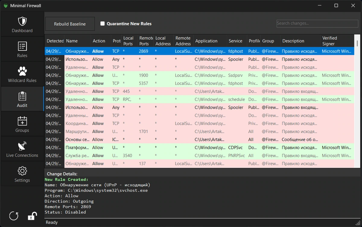Focus the Search changes input field
The width and height of the screenshot is (362, 227).
(x=317, y=23)
